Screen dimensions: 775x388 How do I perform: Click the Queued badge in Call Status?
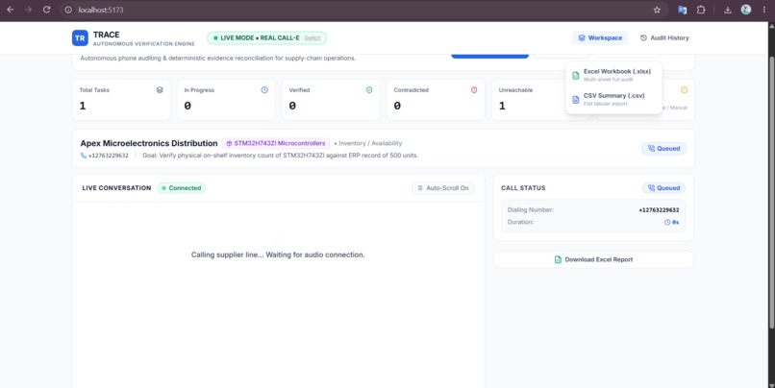[x=663, y=188]
